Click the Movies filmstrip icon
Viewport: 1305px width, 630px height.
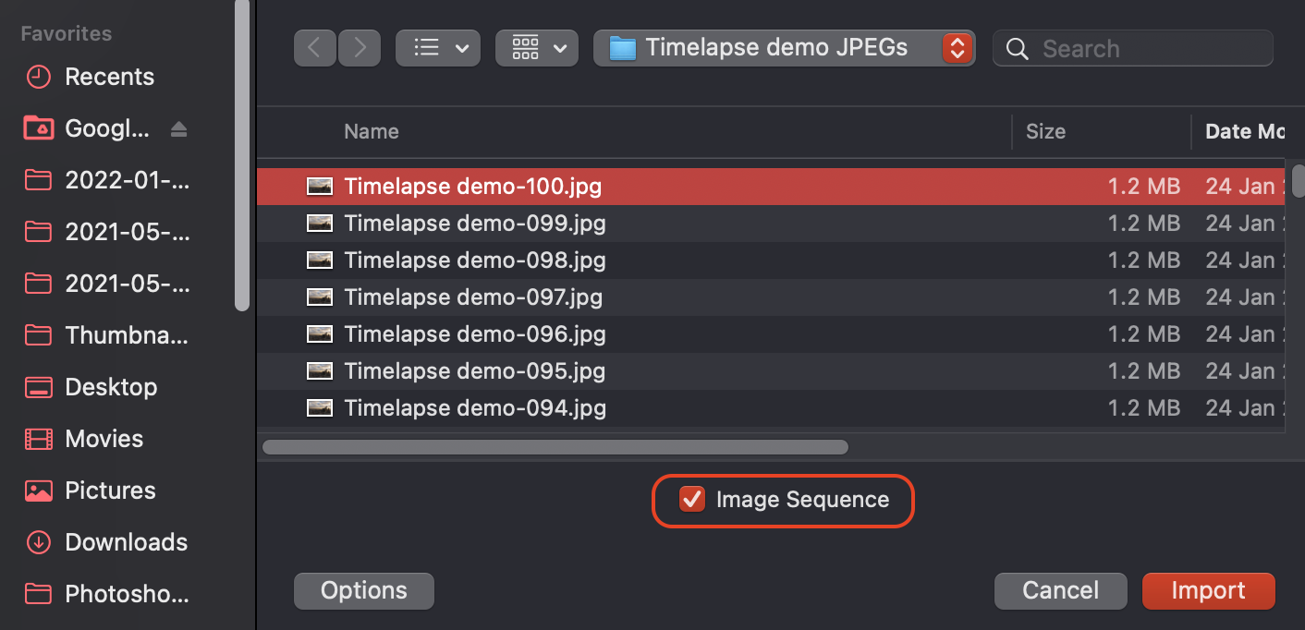38,439
